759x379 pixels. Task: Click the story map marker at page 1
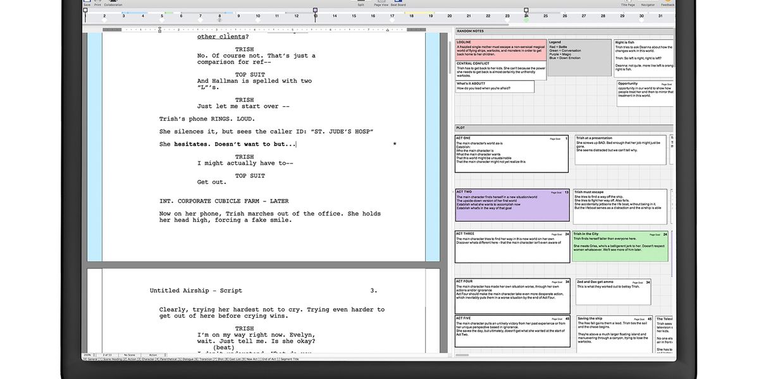85,10
